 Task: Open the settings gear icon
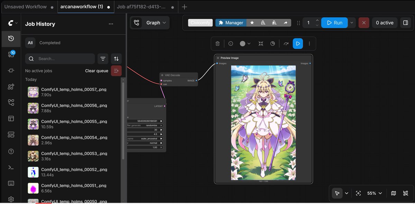click(11, 199)
